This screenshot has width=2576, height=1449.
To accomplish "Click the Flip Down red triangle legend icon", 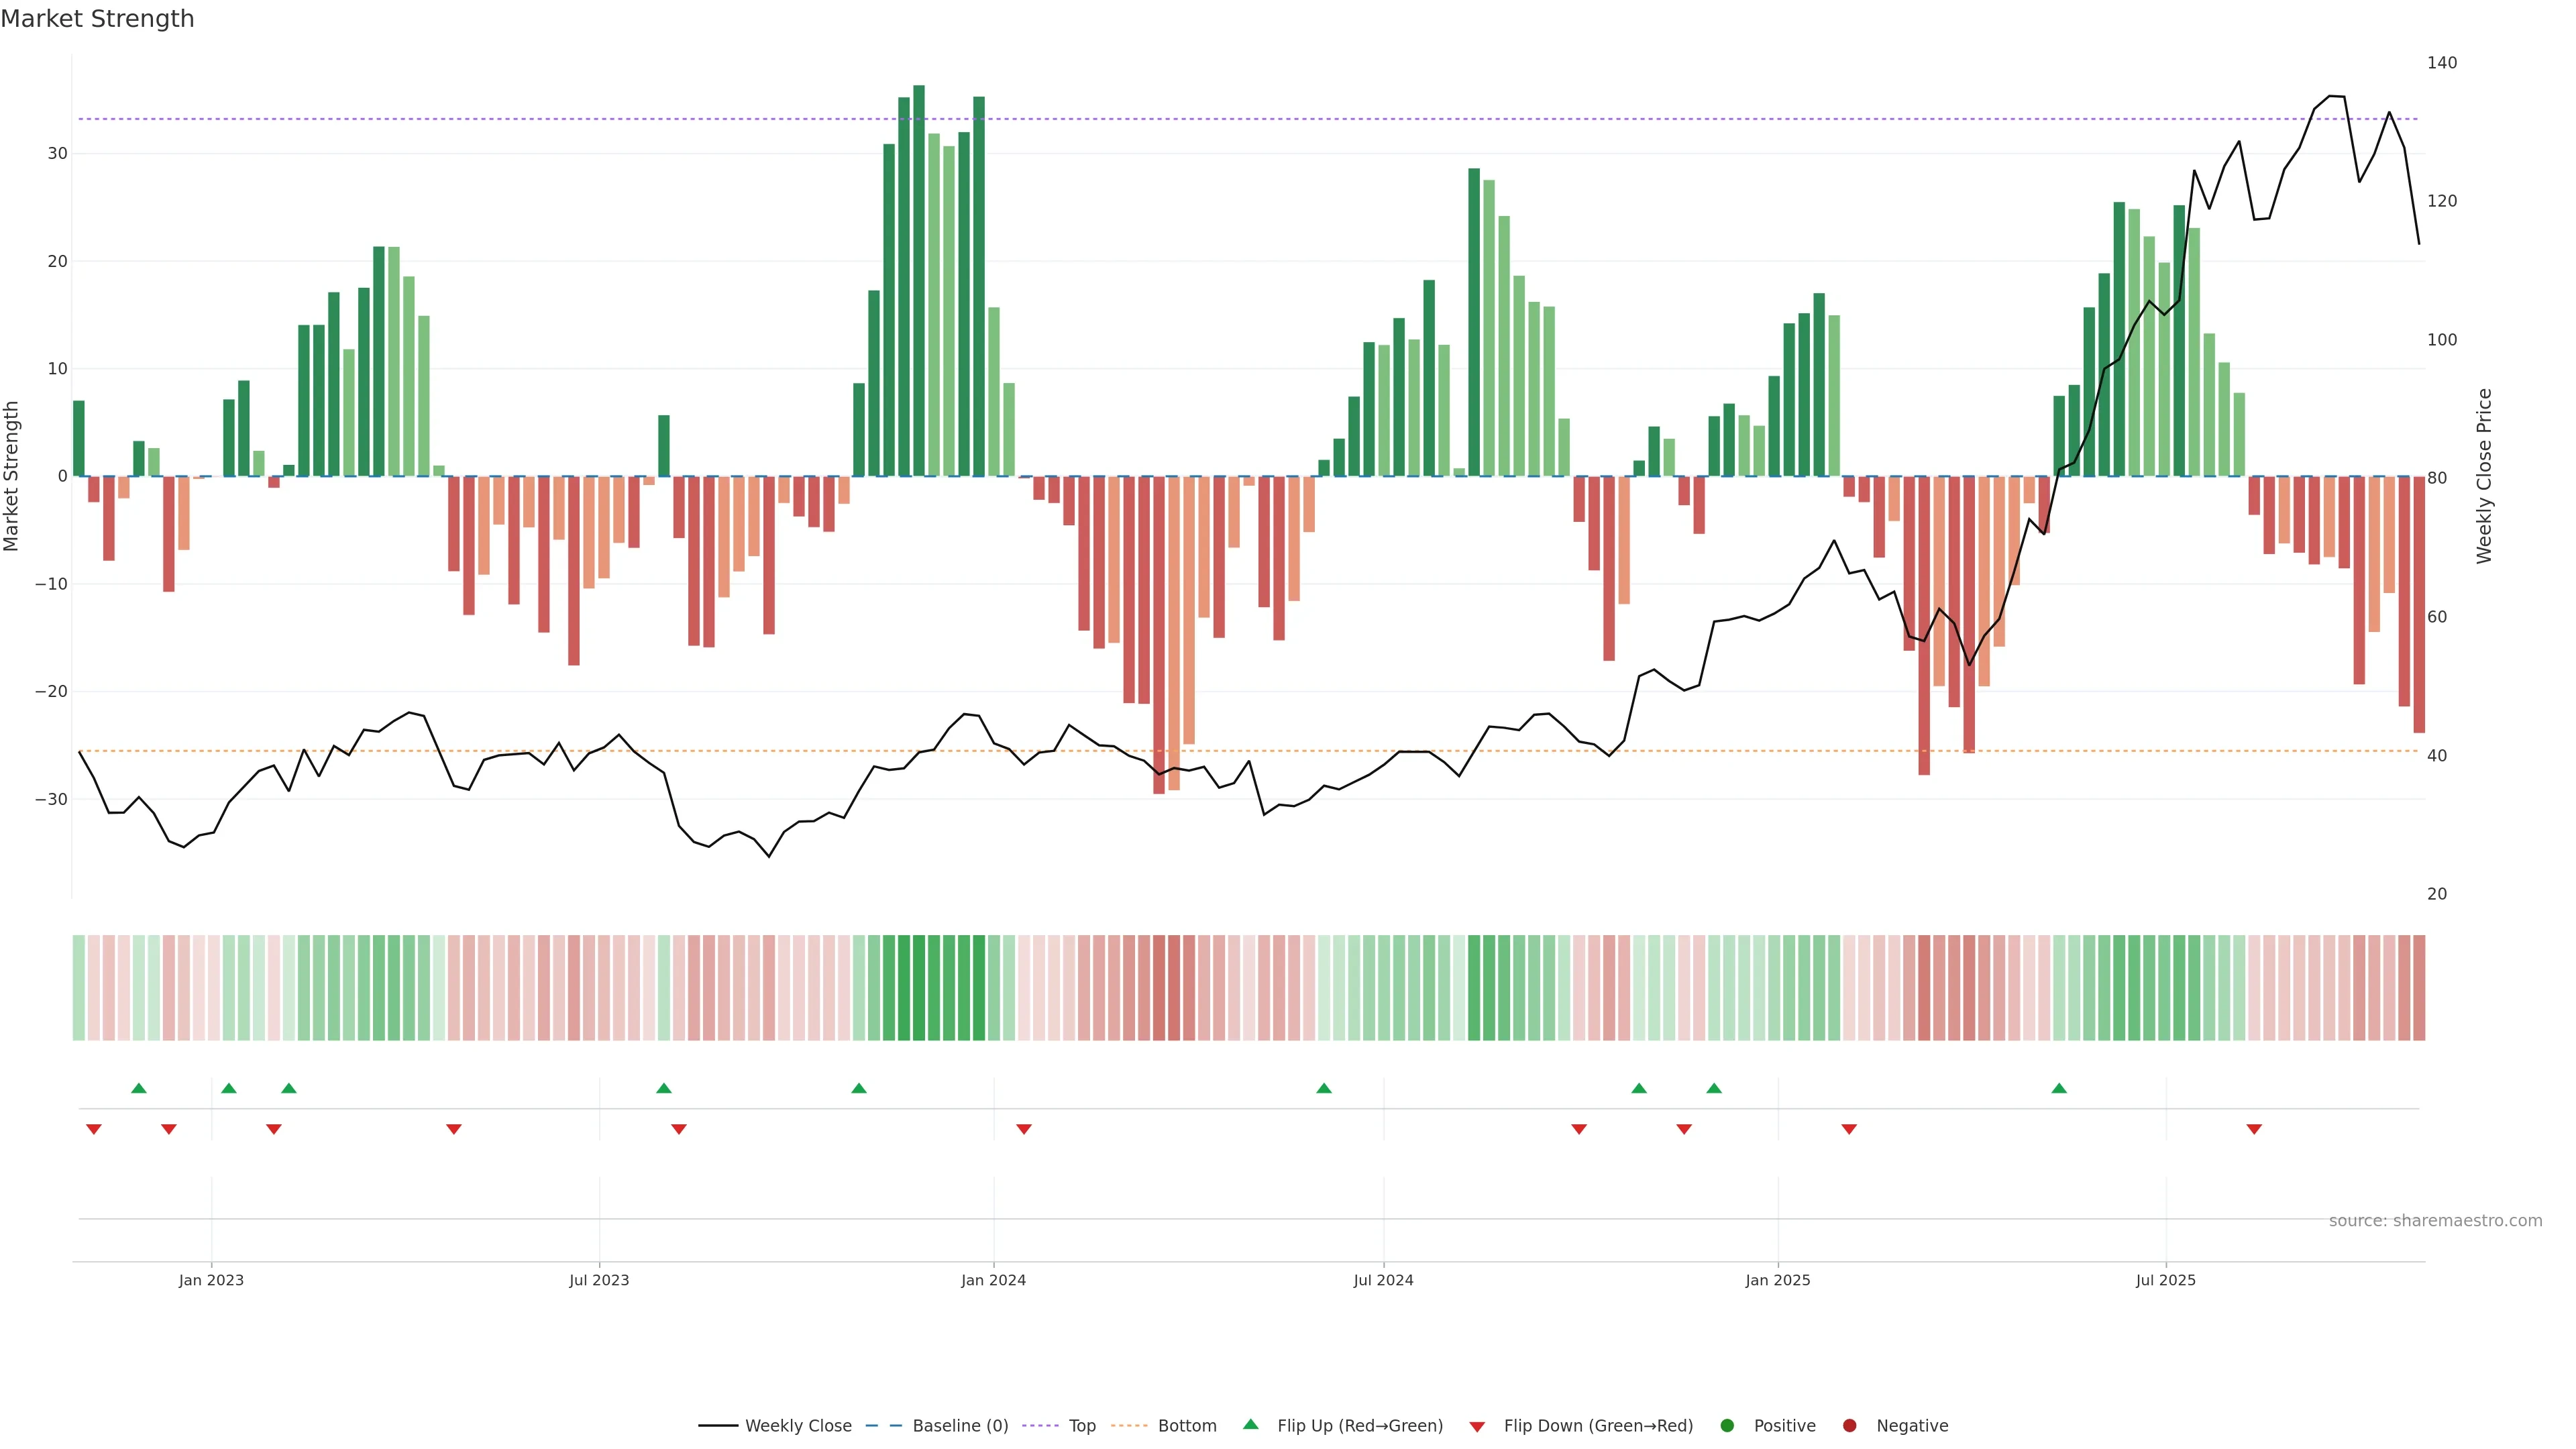I will click(x=1477, y=1426).
